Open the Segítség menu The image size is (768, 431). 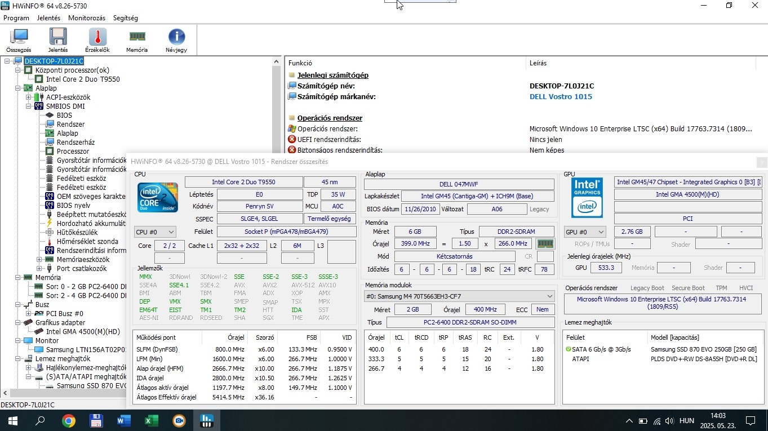[x=125, y=18]
